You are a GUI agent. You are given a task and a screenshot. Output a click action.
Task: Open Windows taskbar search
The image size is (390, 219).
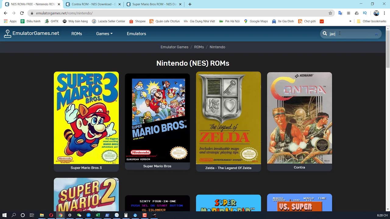pos(14,215)
